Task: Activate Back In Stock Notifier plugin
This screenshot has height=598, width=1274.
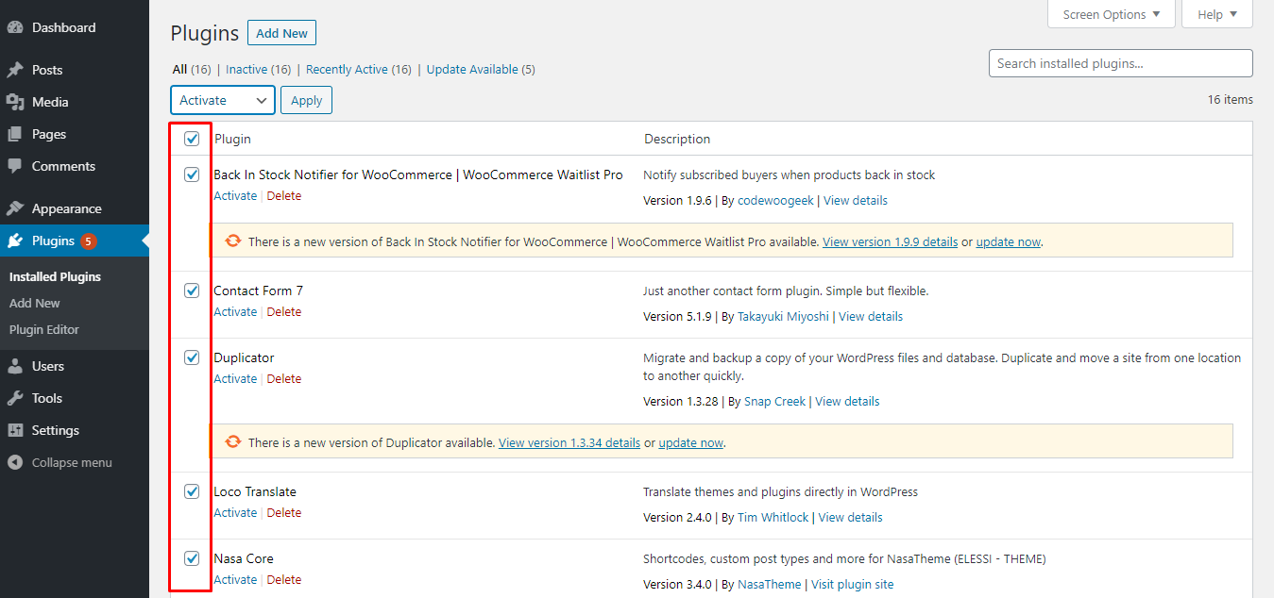Action: coord(235,195)
